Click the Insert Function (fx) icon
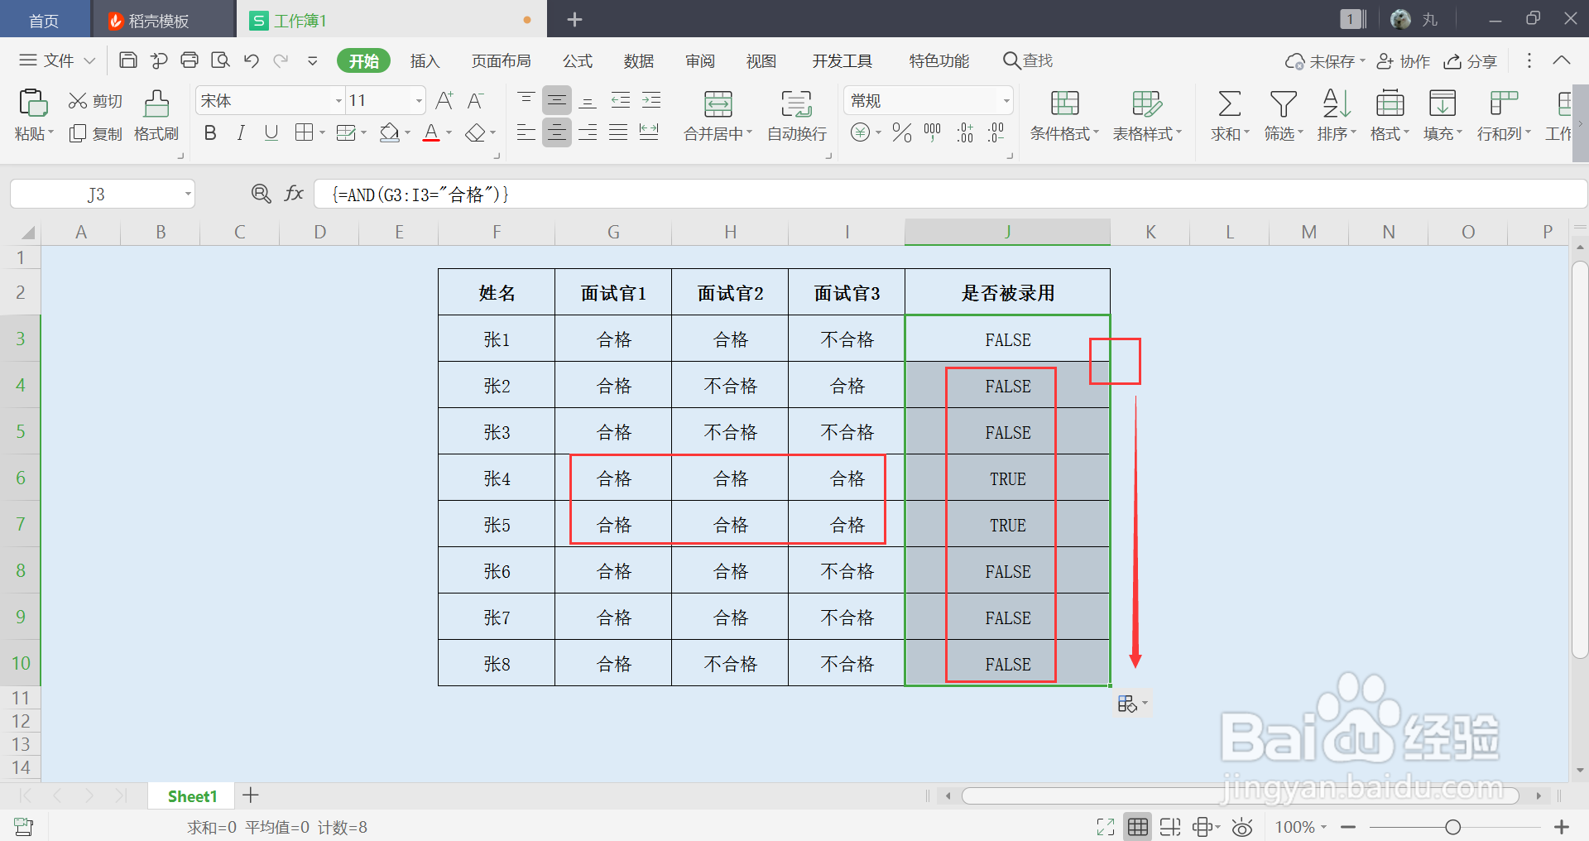Image resolution: width=1589 pixels, height=841 pixels. (x=294, y=194)
